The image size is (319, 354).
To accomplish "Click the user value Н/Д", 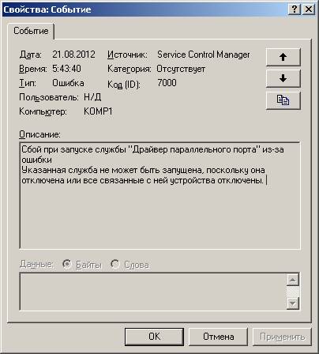I will click(x=92, y=97).
